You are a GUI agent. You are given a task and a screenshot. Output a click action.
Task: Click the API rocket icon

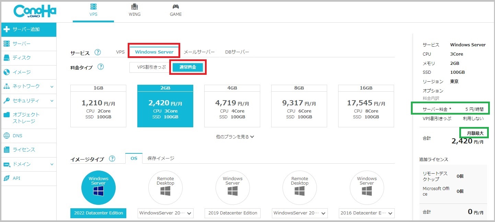(x=7, y=178)
